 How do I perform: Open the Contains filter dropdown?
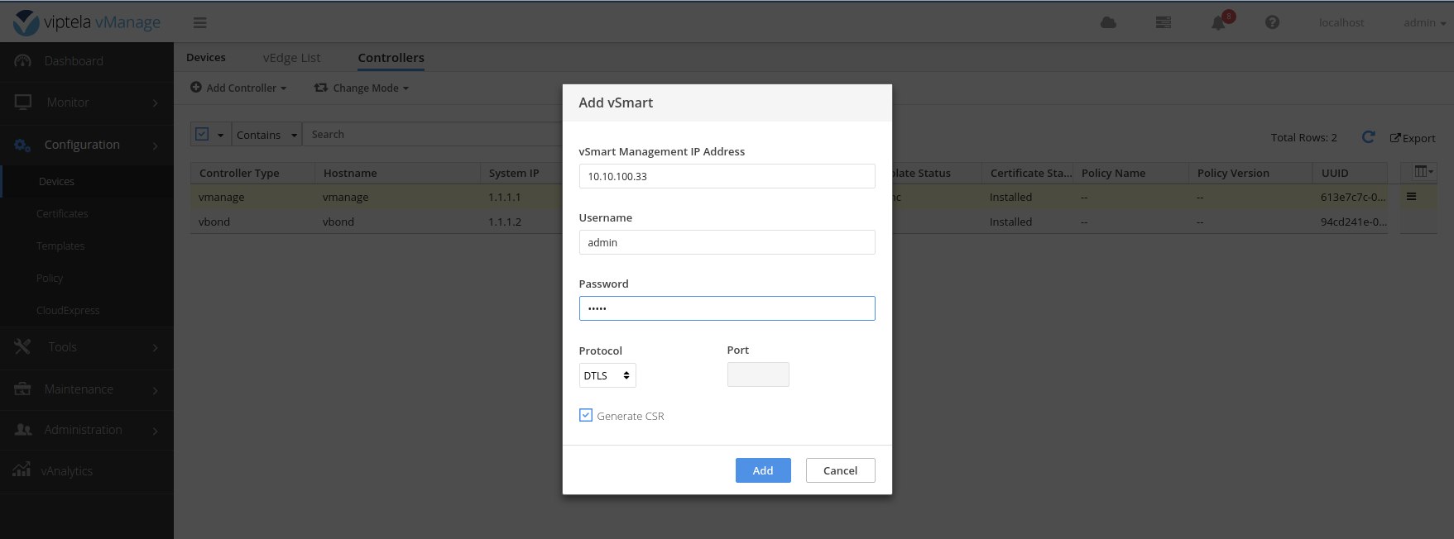pyautogui.click(x=266, y=135)
